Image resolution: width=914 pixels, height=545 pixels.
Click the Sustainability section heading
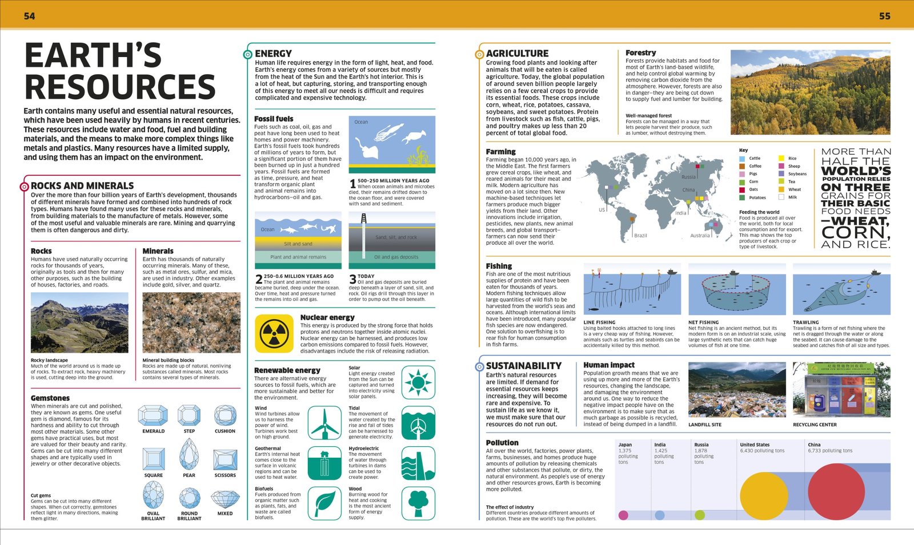pos(523,366)
